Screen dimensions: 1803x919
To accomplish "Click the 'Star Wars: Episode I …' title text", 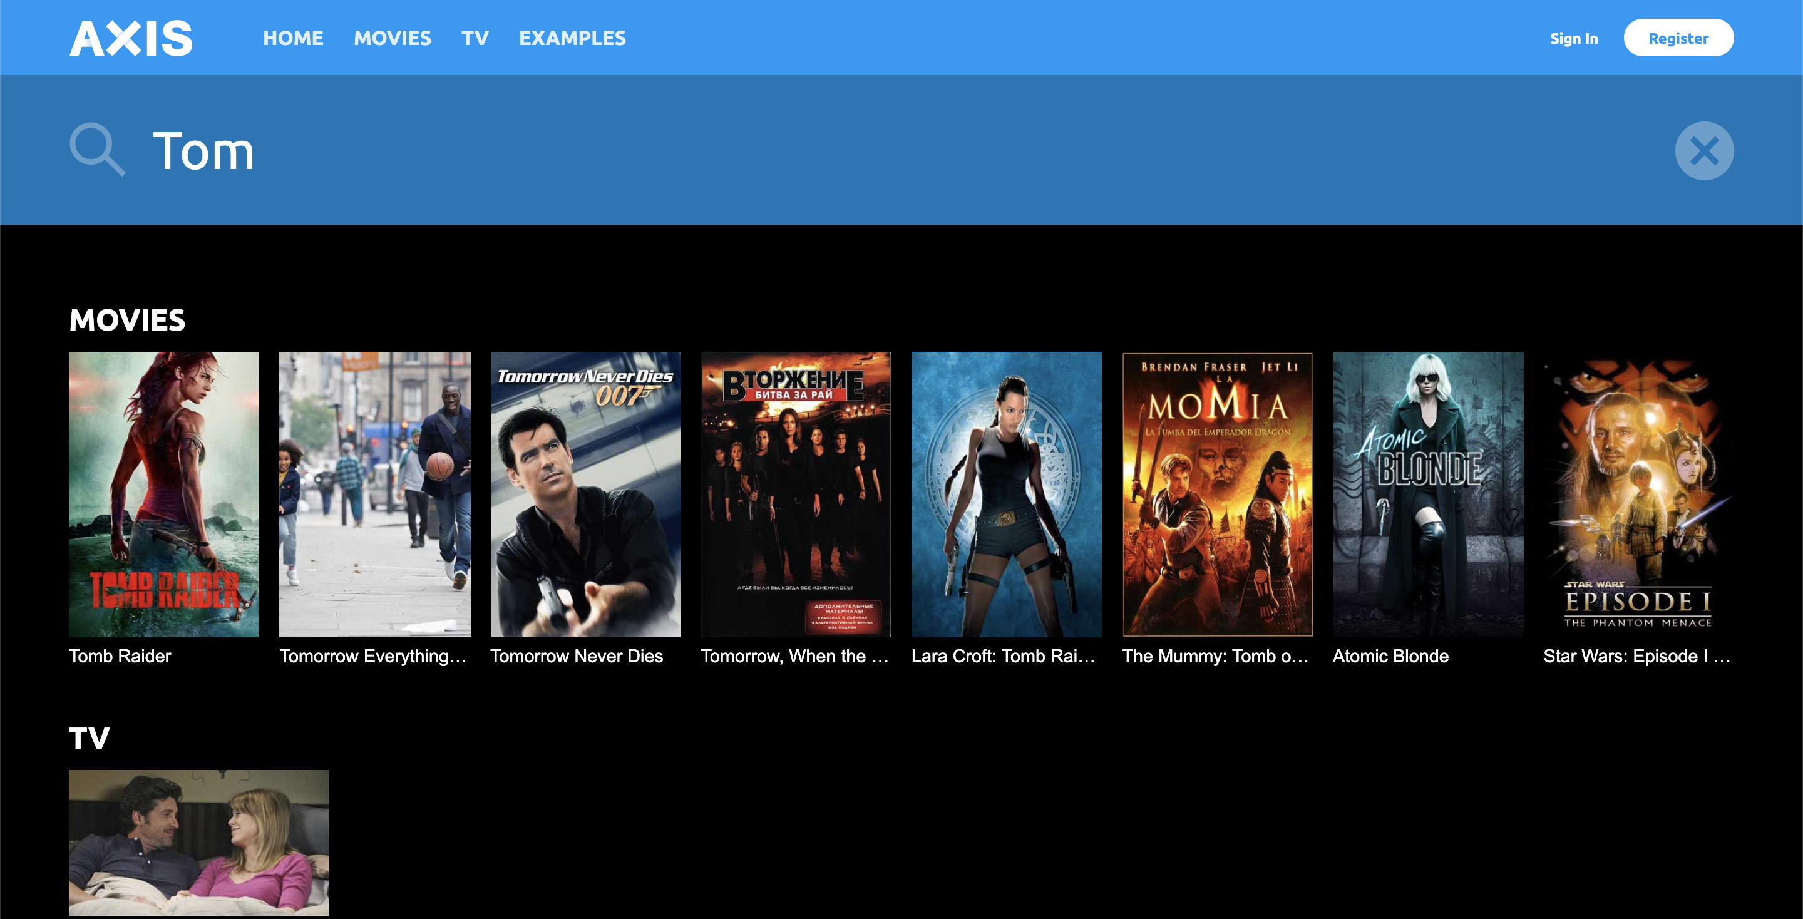I will pos(1637,656).
